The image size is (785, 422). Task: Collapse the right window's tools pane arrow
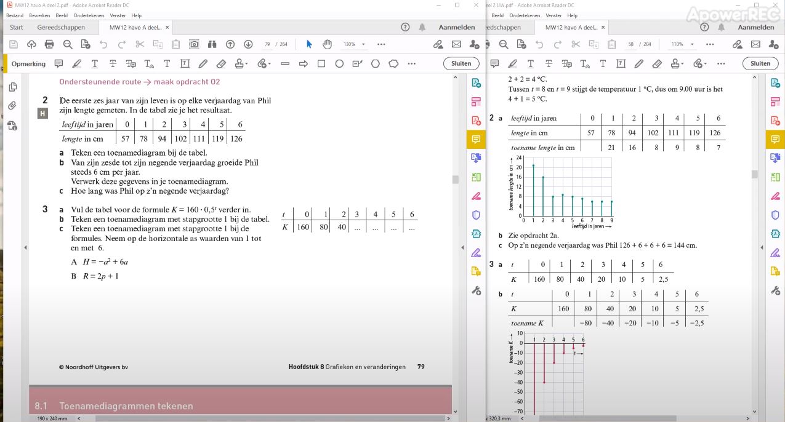point(763,247)
